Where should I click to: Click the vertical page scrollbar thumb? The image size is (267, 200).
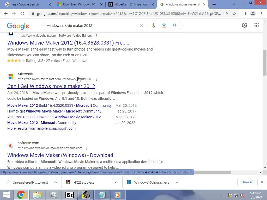(265, 62)
